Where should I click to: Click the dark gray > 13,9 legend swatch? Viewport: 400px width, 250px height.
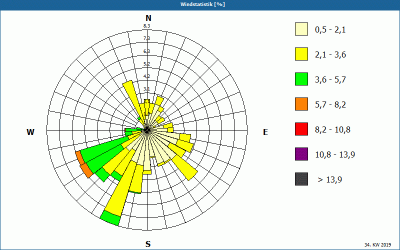click(x=301, y=179)
